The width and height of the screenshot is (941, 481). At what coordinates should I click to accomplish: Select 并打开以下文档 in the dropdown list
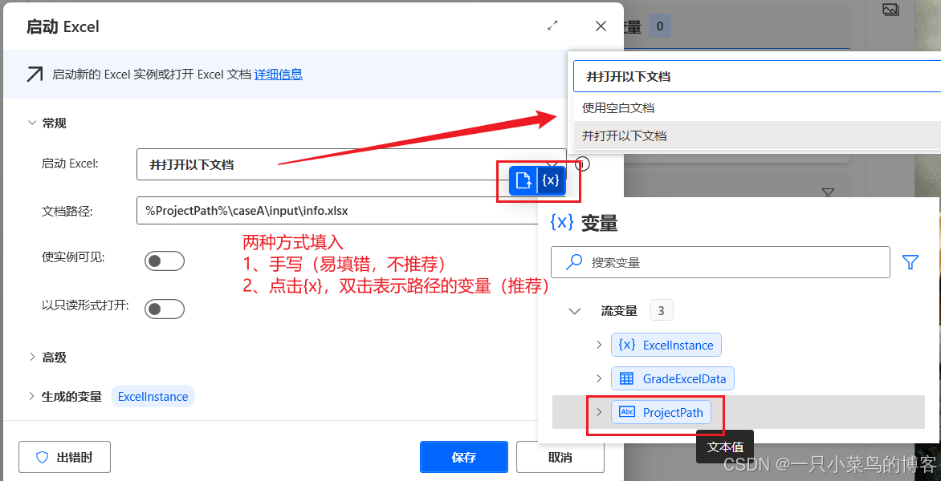click(757, 135)
